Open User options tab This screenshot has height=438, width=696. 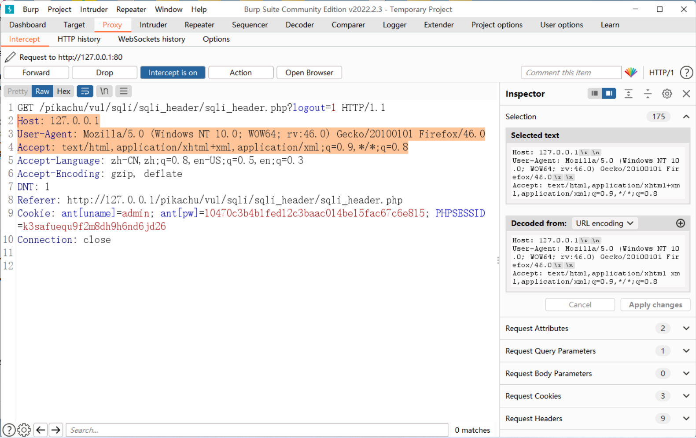coord(561,25)
